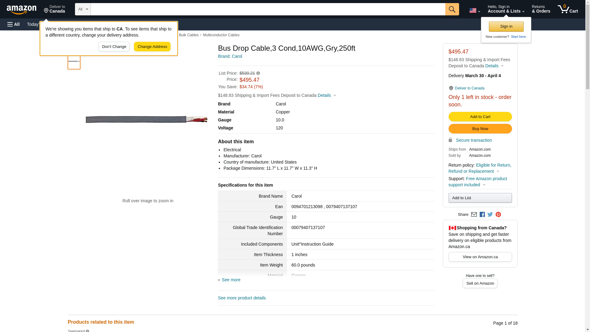
Task: Share the product on Pinterest
Action: pos(498,215)
